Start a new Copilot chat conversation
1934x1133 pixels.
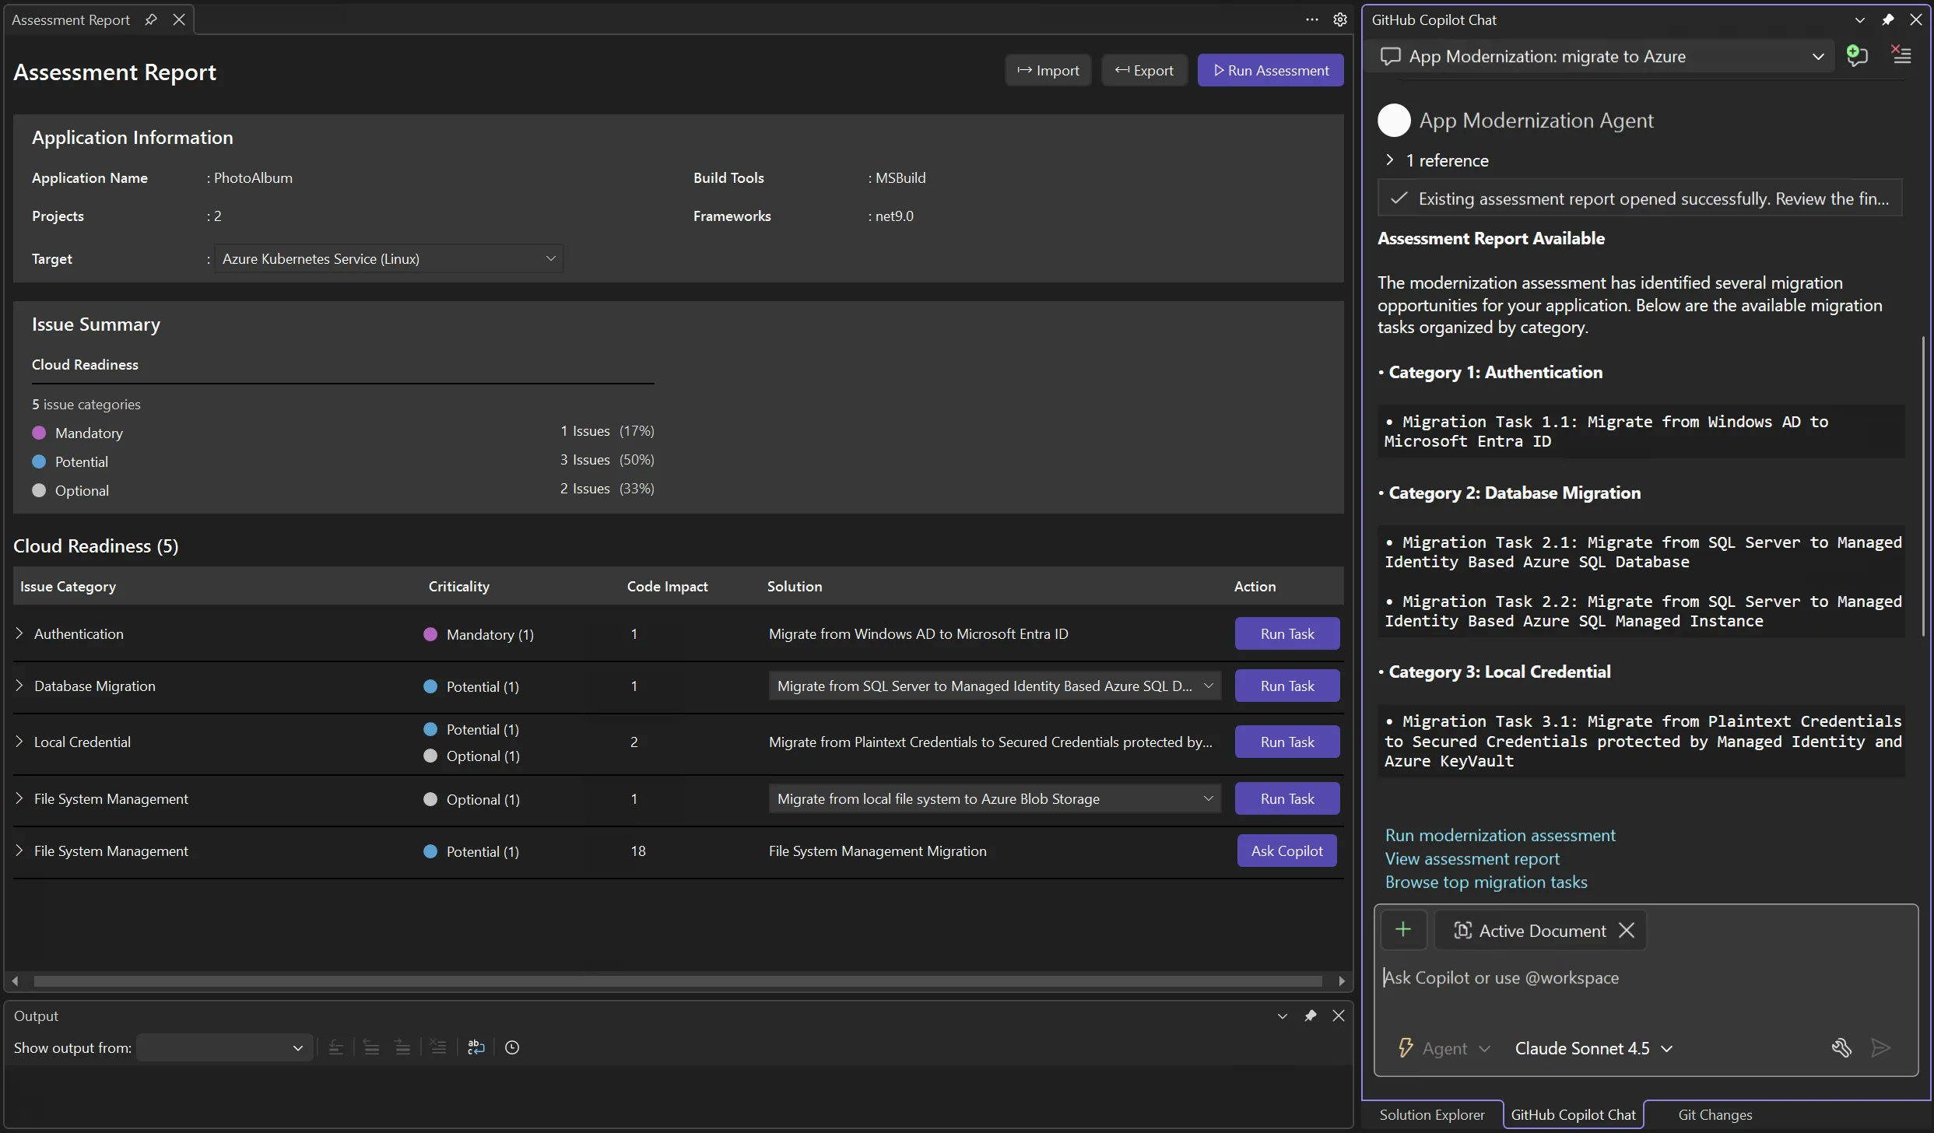[1858, 55]
